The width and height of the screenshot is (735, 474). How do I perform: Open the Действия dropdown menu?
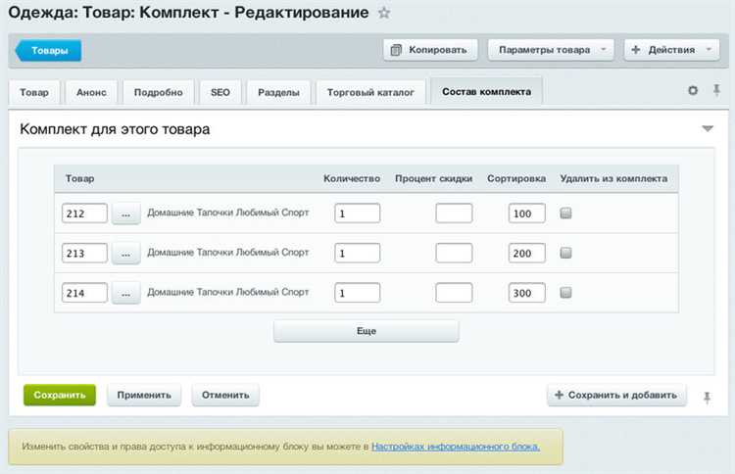click(671, 50)
